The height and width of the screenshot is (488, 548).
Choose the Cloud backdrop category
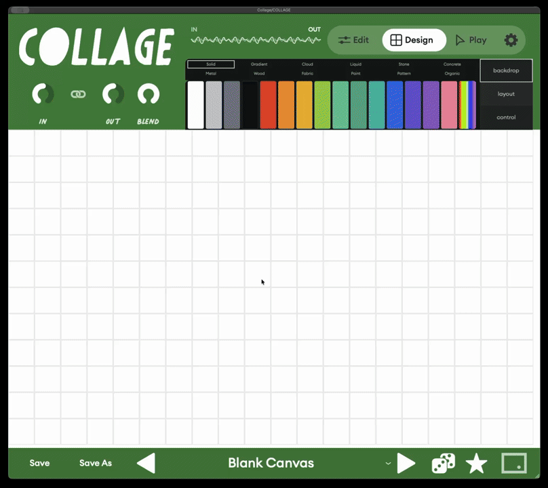click(307, 64)
